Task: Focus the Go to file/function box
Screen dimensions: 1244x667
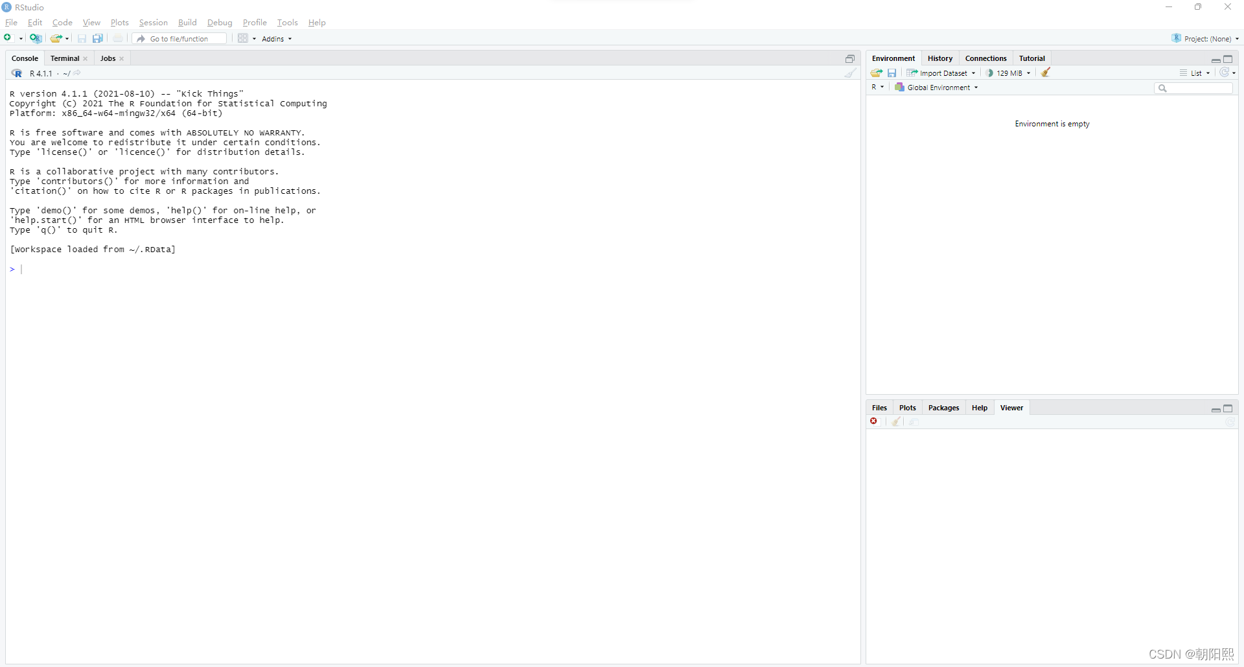Action: pos(179,39)
